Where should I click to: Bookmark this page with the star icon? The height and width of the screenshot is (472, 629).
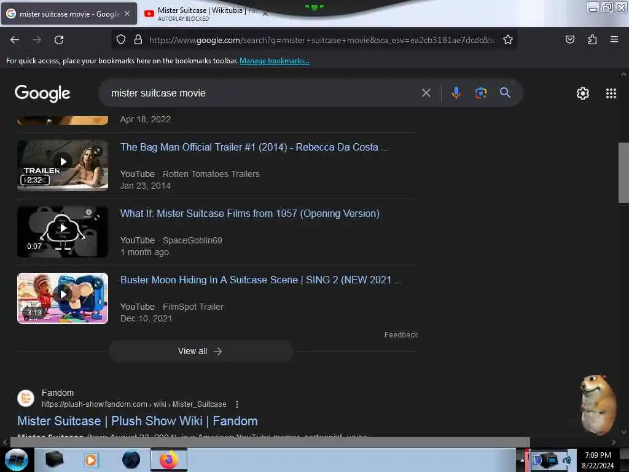tap(508, 39)
